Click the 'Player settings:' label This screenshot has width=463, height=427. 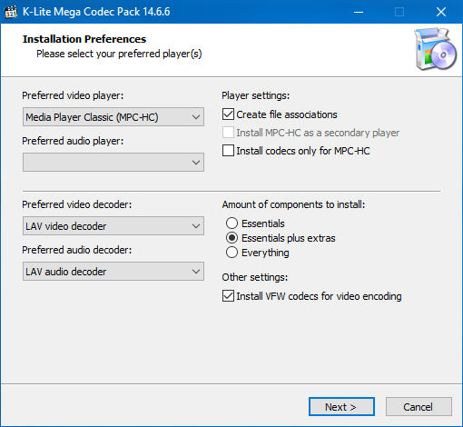pyautogui.click(x=256, y=95)
